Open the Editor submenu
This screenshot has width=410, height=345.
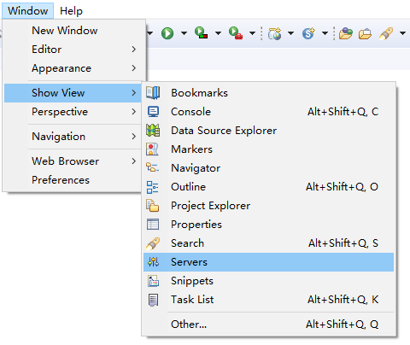pos(73,50)
